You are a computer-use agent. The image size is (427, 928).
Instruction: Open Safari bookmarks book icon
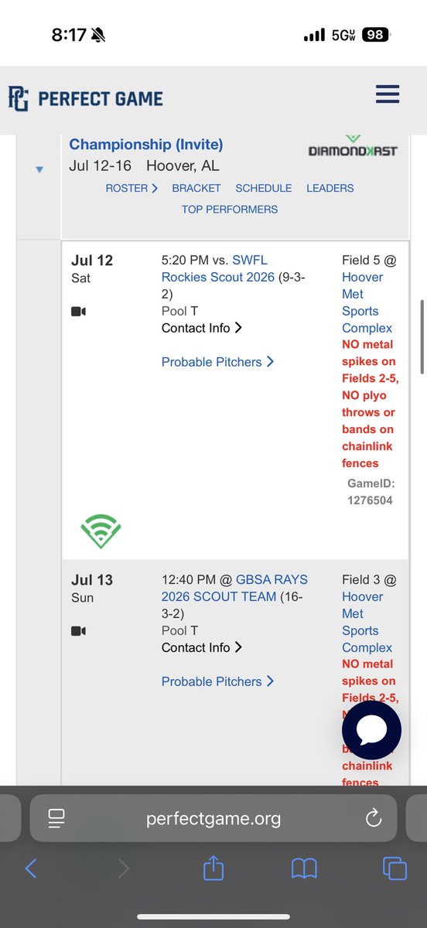(x=304, y=868)
